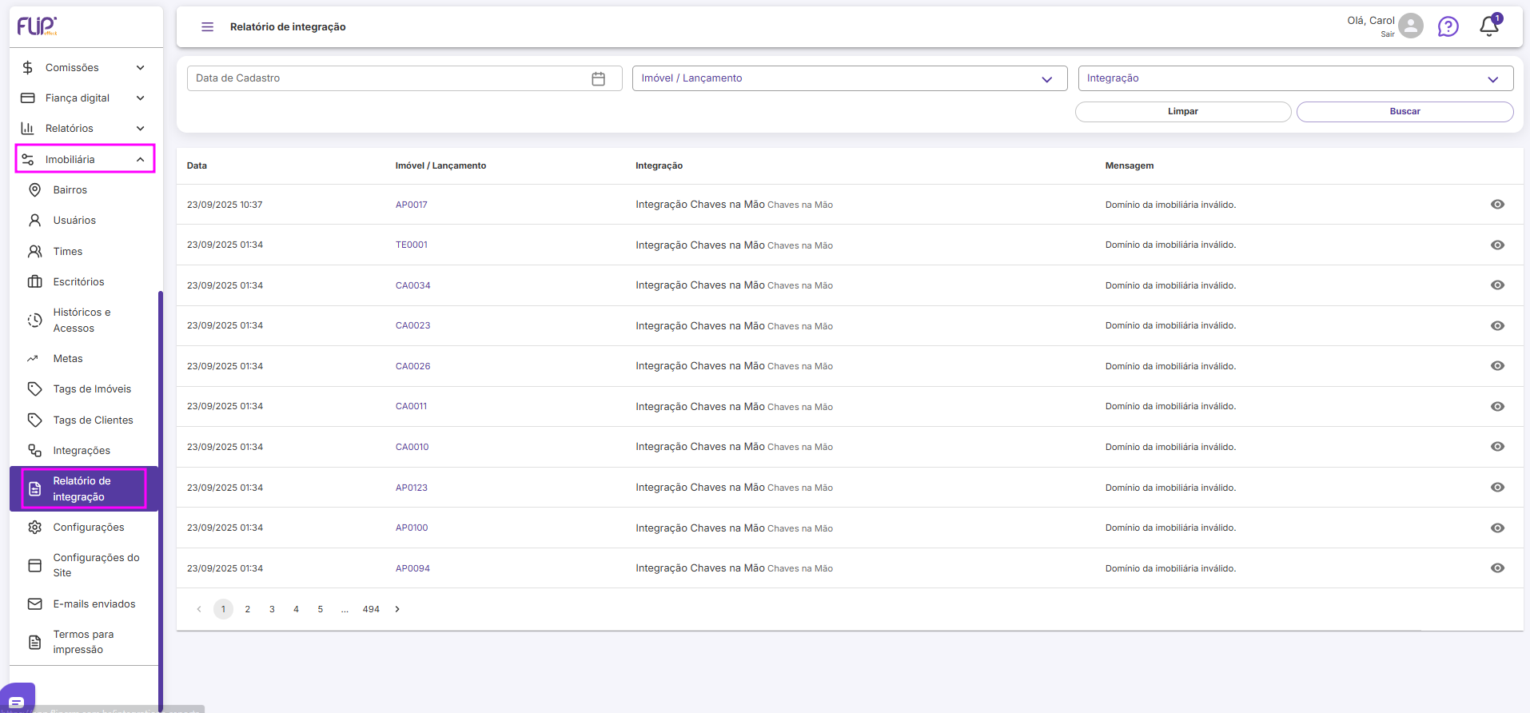Open the Usuários menu item

(84, 221)
